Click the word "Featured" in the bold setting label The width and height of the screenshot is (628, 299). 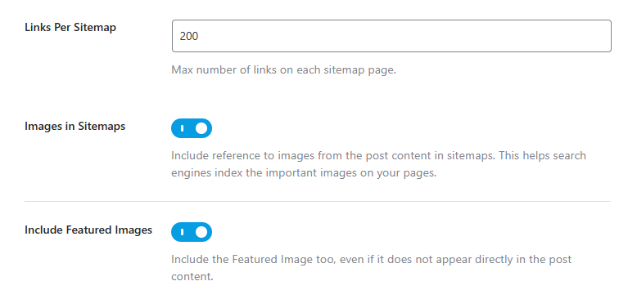(89, 230)
